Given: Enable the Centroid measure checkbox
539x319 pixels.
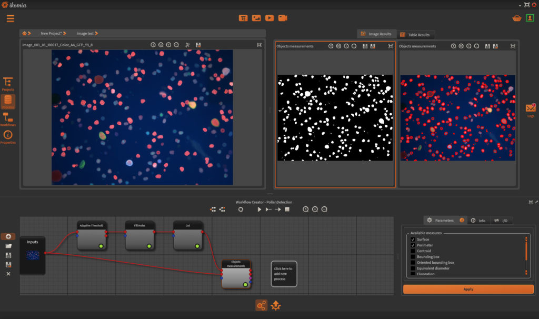Looking at the screenshot, I should (x=413, y=251).
